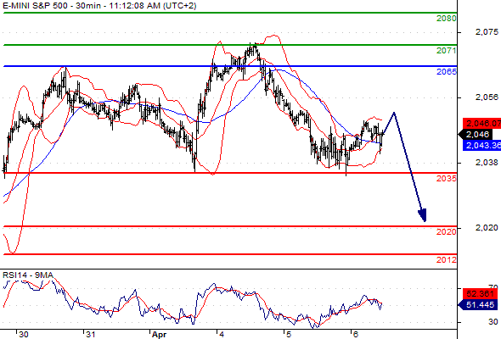Click the 30 date label on time axis

point(23,335)
